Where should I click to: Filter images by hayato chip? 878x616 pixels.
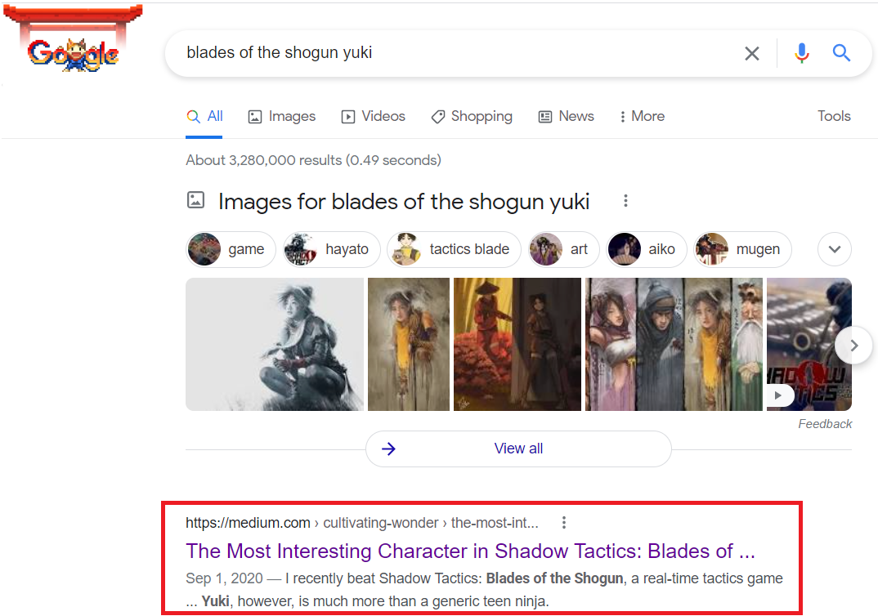coord(331,249)
